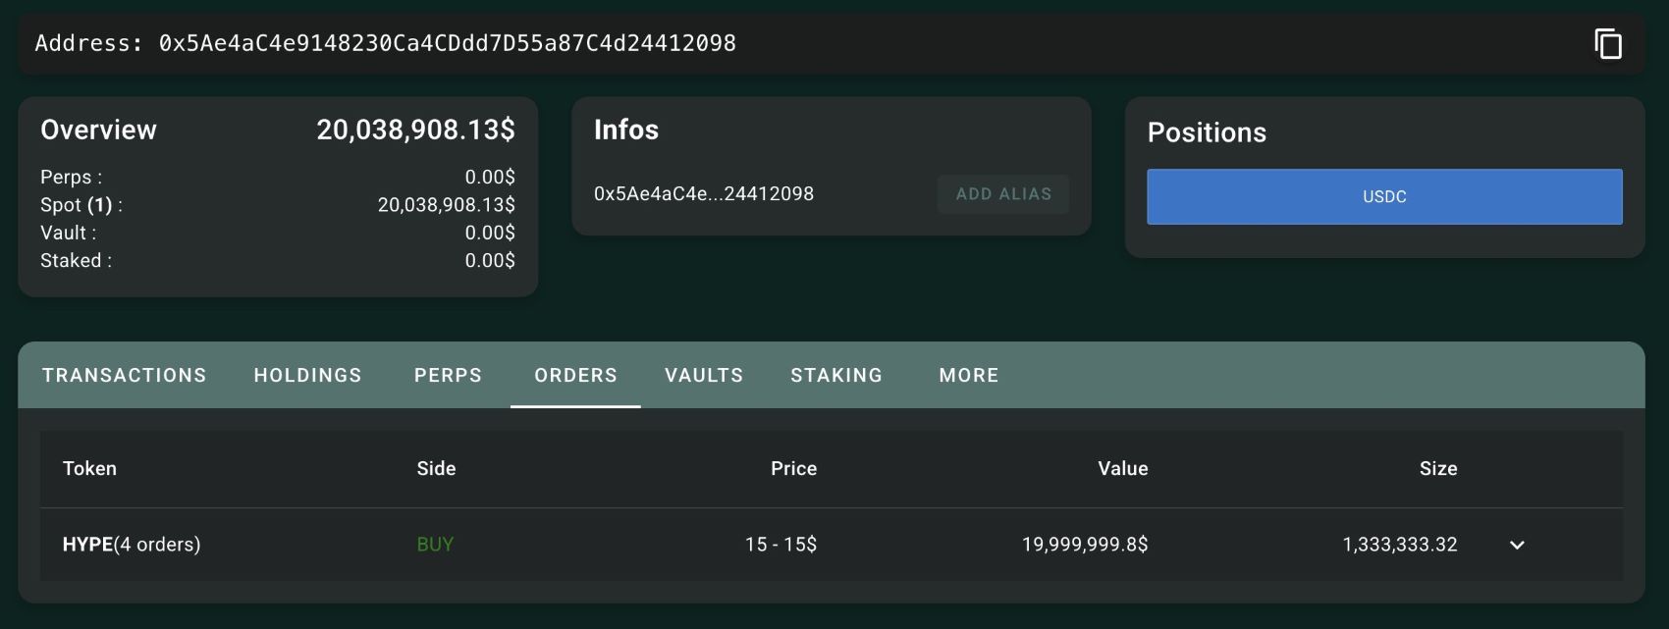
Task: Click the Side column header
Action: 436,469
